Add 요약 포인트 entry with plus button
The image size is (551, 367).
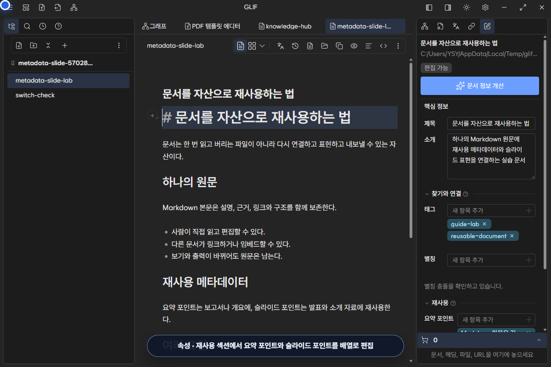(529, 320)
